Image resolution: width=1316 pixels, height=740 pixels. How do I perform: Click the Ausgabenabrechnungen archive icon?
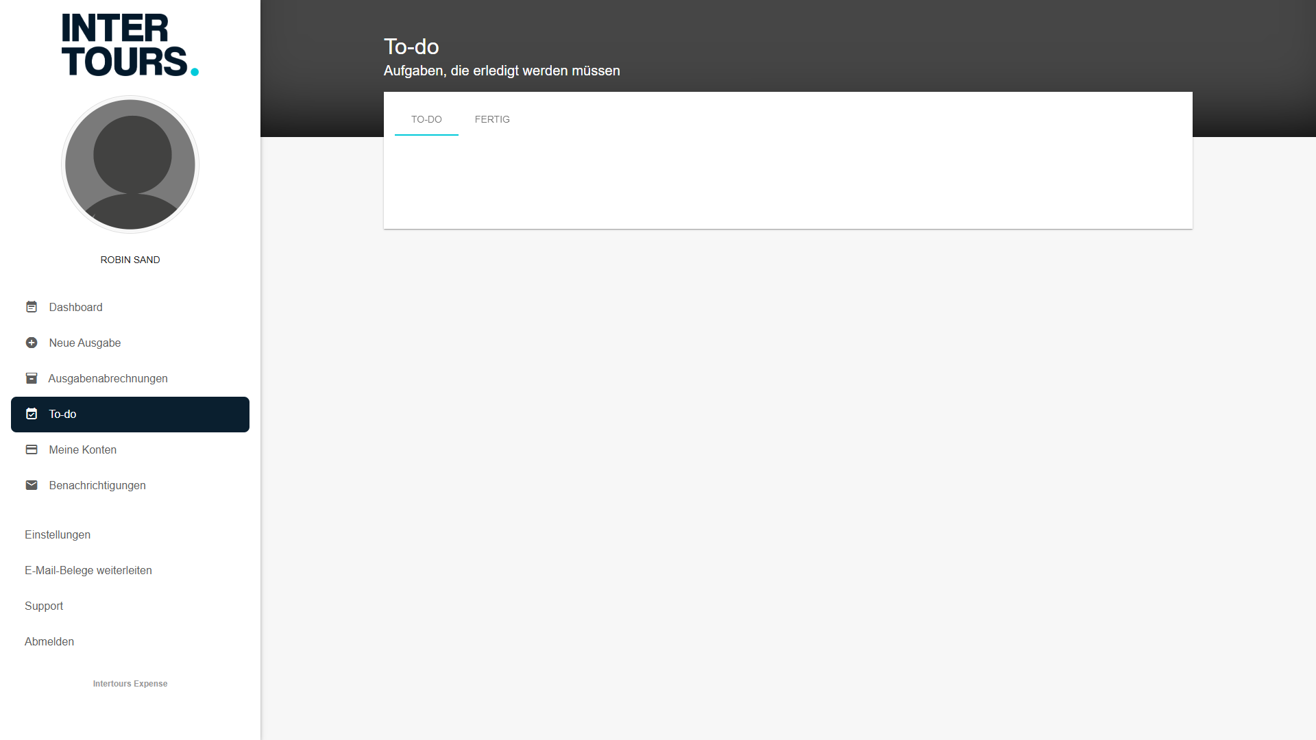(32, 378)
